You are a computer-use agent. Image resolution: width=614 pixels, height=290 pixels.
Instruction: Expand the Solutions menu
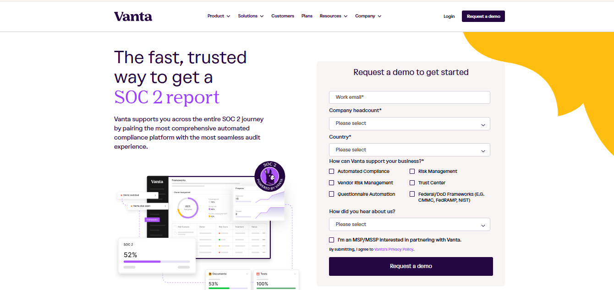pos(251,16)
